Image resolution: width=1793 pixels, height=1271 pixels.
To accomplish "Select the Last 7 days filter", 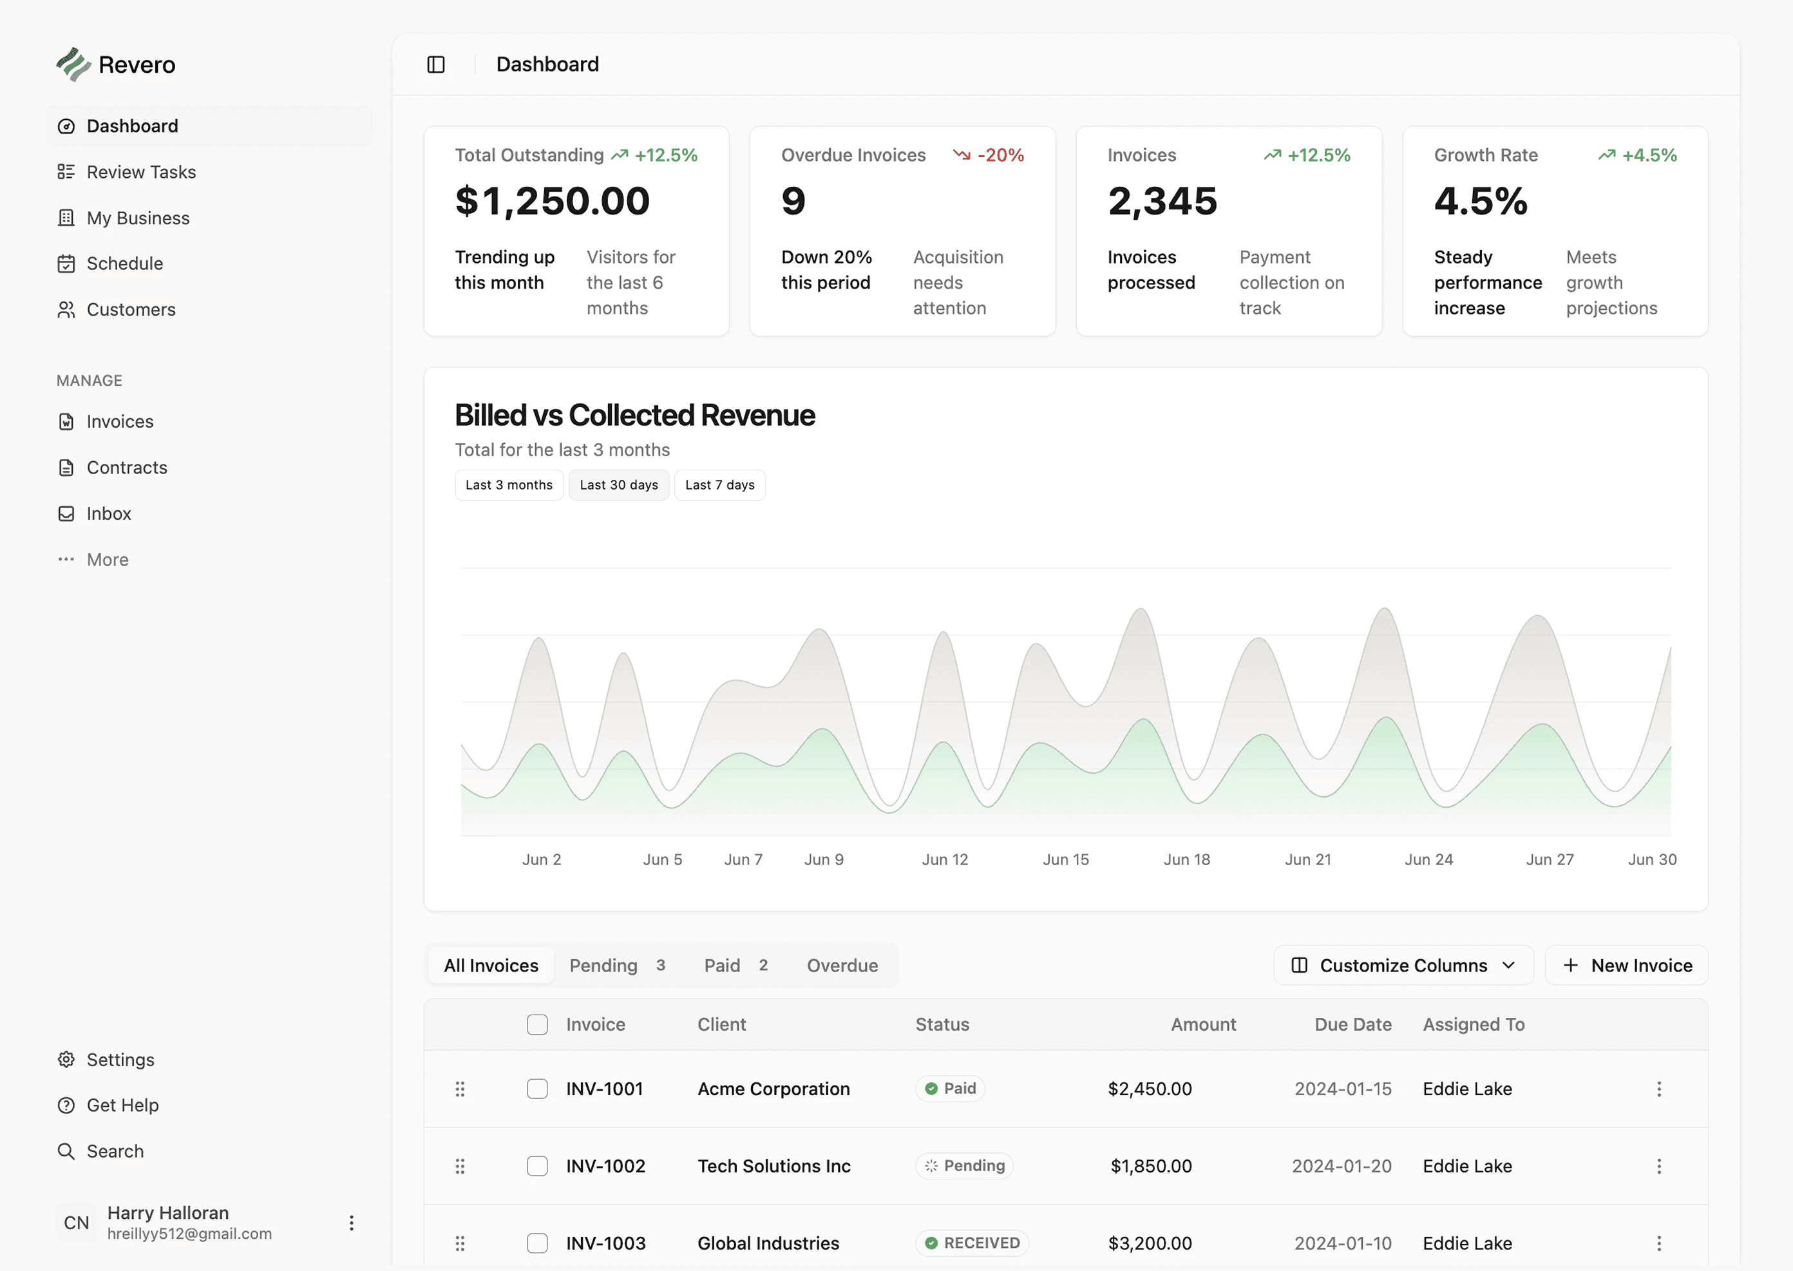I will click(x=719, y=484).
